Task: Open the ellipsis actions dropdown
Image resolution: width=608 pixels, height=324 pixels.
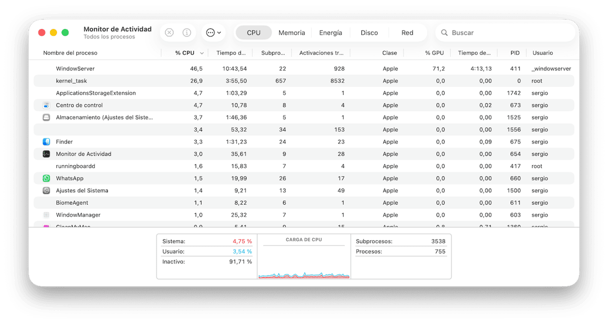Action: [x=213, y=32]
